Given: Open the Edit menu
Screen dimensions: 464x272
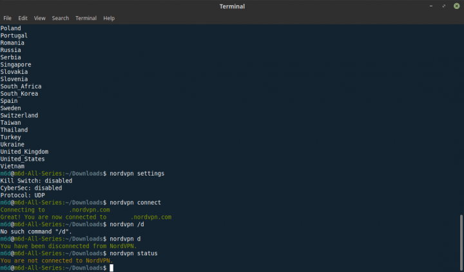Looking at the screenshot, I should 23,18.
